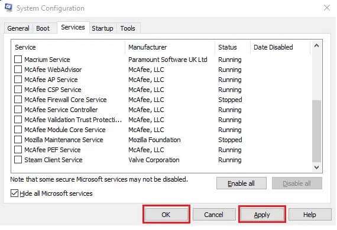Image resolution: width=337 pixels, height=230 pixels.
Task: Sort by the Manufacturer column header
Action: click(170, 47)
